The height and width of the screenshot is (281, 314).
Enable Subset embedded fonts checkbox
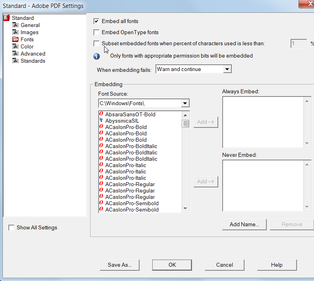pyautogui.click(x=96, y=43)
